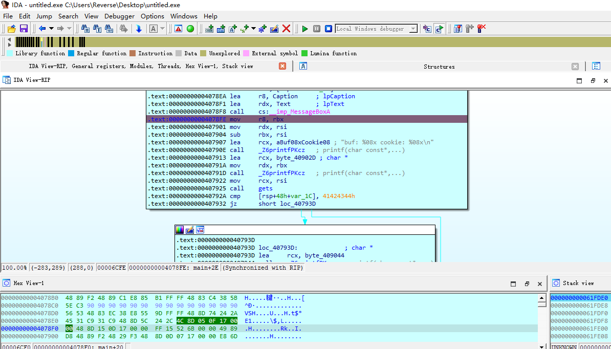
Task: Click the search text binoculars icon
Action: coord(97,29)
